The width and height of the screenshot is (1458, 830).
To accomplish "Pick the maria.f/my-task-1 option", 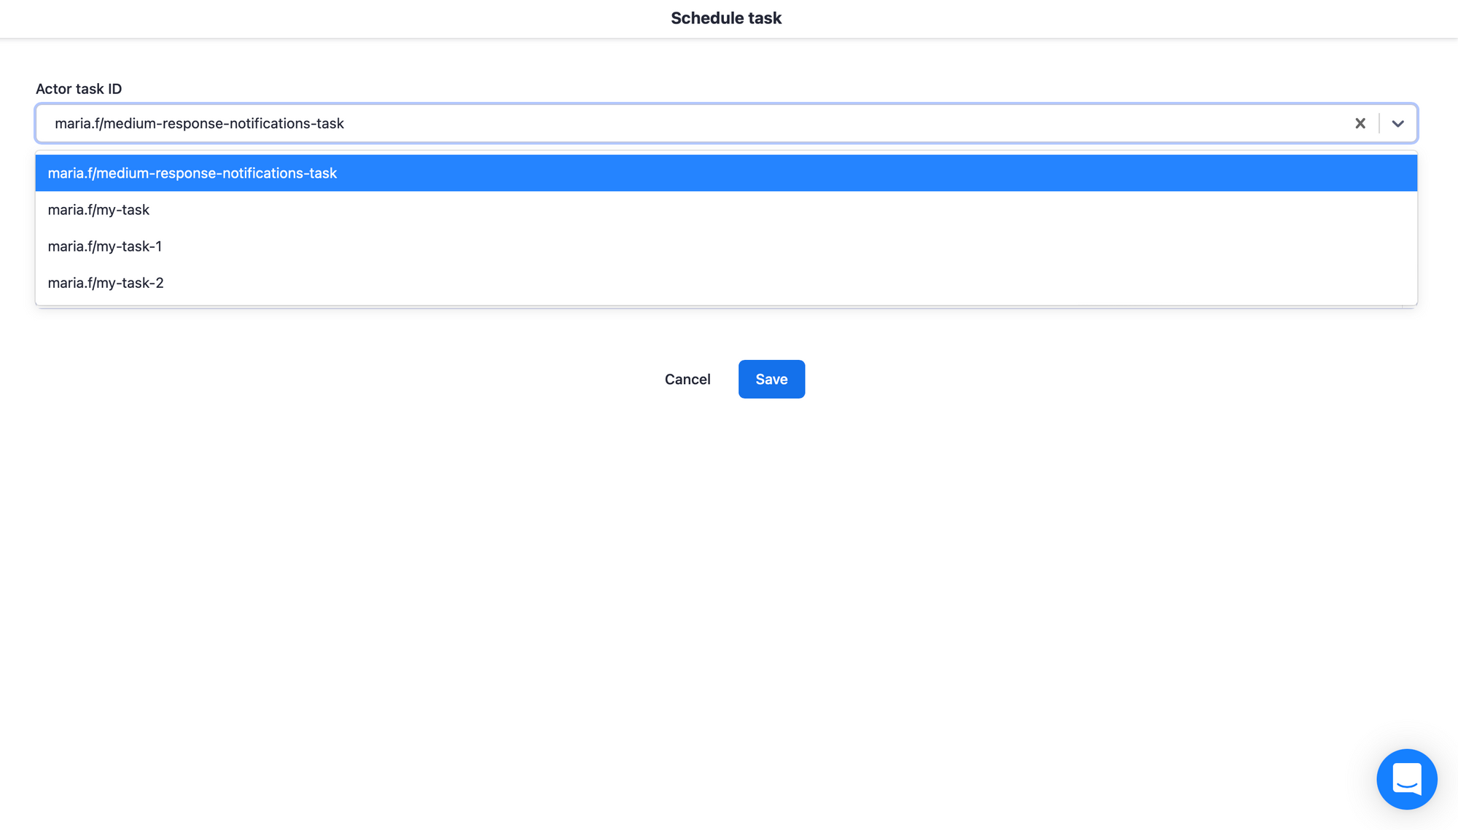I will 105,246.
